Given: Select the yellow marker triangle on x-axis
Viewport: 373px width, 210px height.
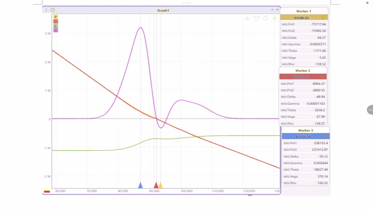Looking at the screenshot, I should click(x=160, y=185).
